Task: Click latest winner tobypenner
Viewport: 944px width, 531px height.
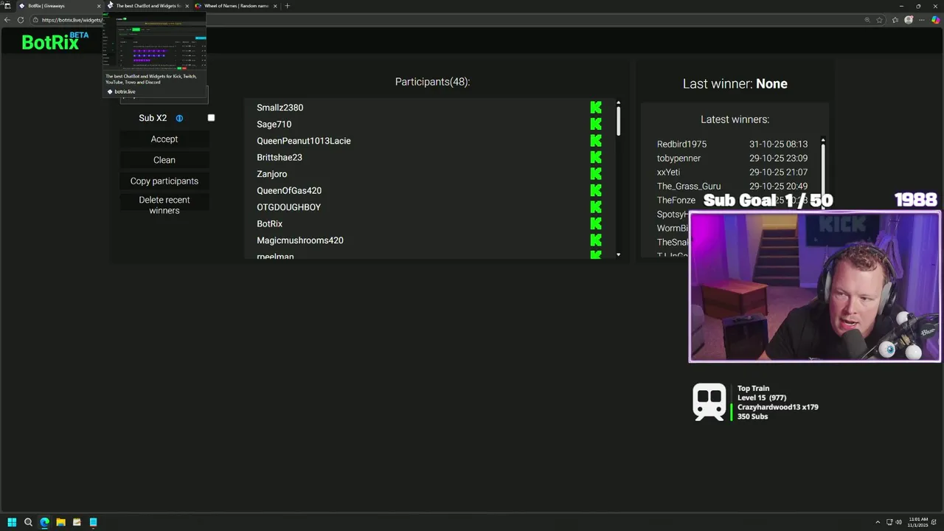Action: tap(678, 159)
